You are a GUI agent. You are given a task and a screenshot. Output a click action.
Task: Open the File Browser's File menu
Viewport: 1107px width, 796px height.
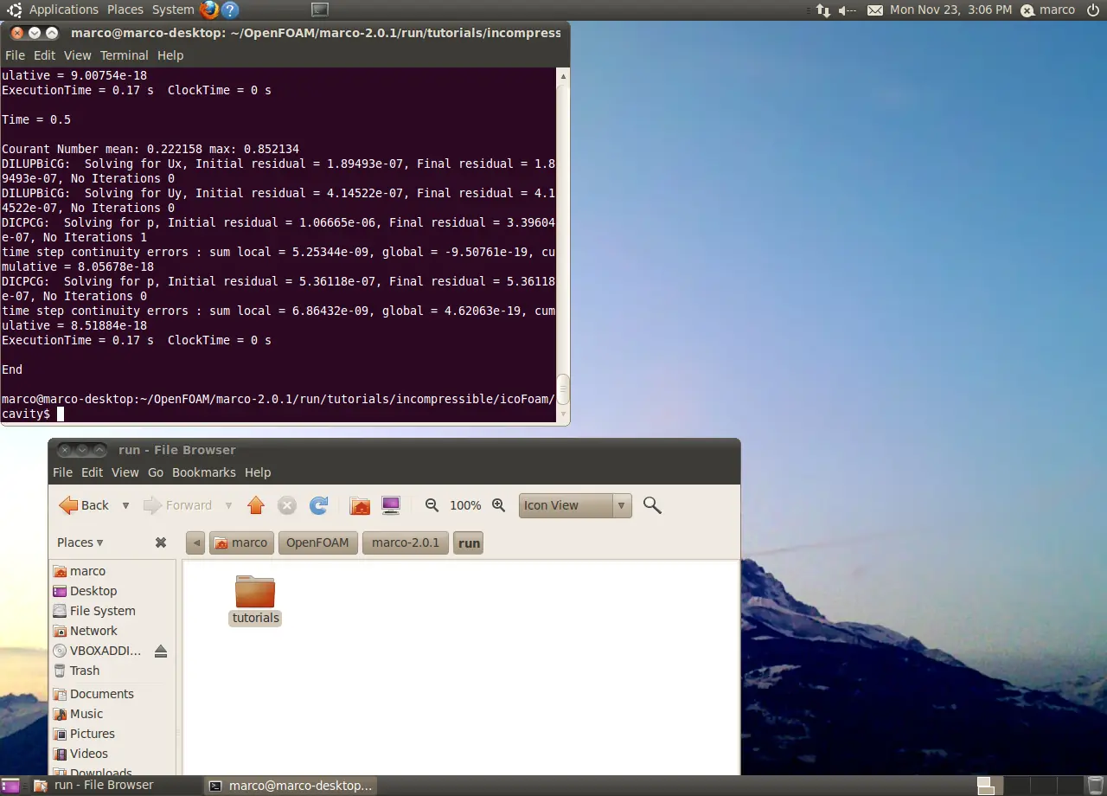(62, 472)
